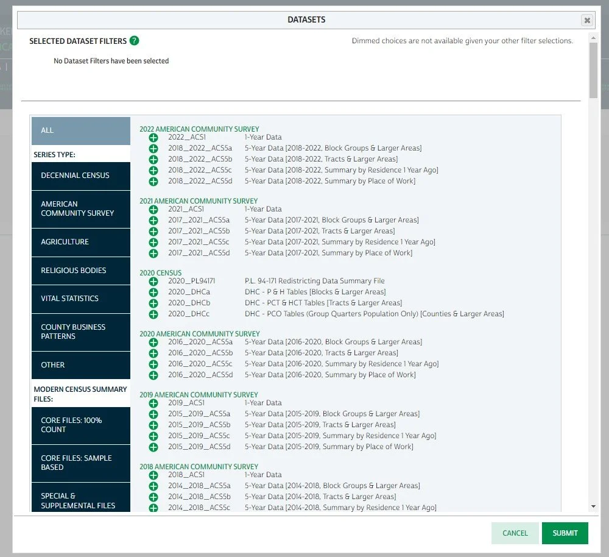
Task: Click the plus icon next to 2018_2022_ACS5c
Action: [153, 170]
